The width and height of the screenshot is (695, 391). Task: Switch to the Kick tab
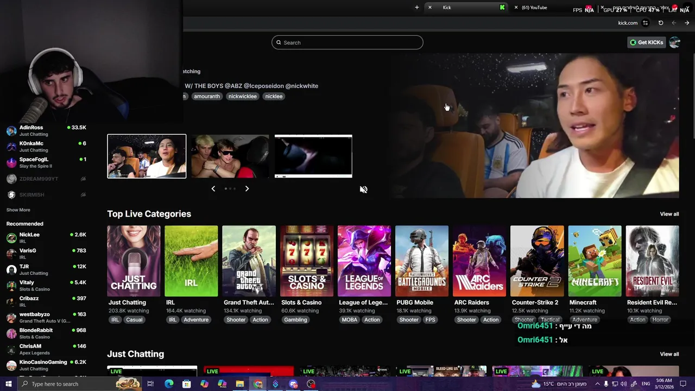click(467, 8)
